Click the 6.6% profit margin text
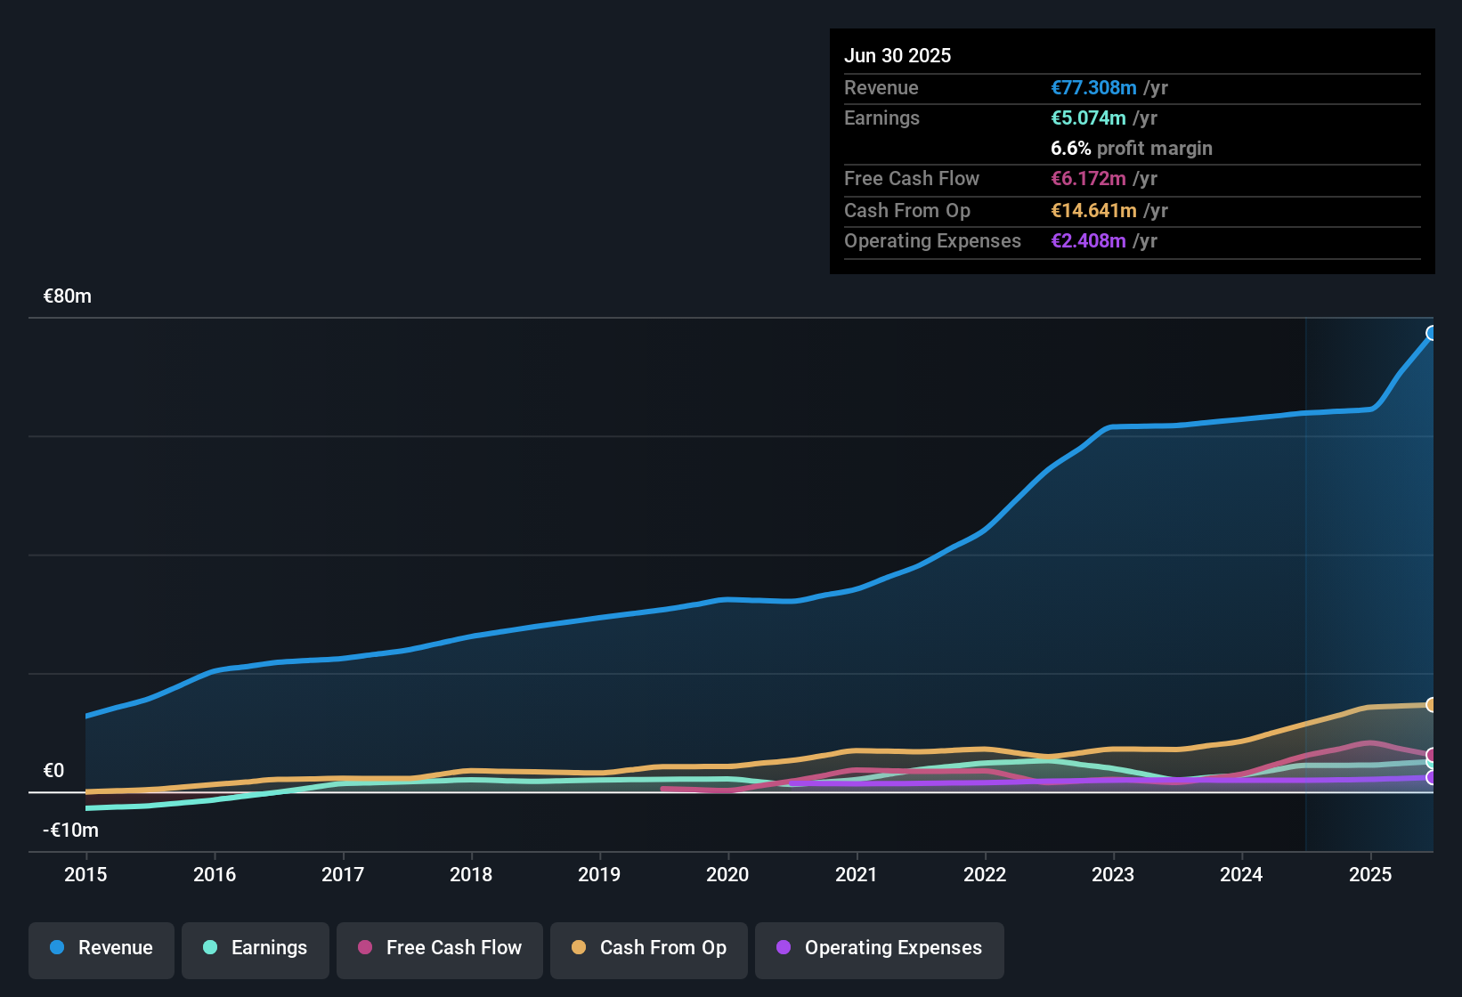1462x997 pixels. (x=1132, y=148)
